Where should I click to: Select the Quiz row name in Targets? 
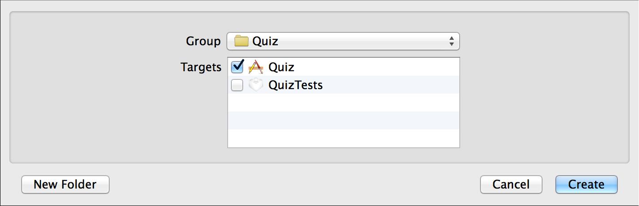pos(281,67)
